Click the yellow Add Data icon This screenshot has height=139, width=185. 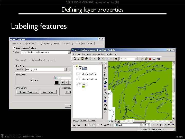pyautogui.click(x=116, y=59)
